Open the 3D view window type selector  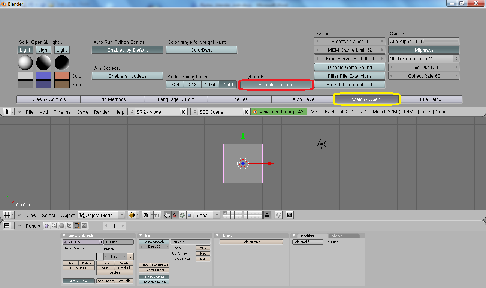pyautogui.click(x=9, y=215)
